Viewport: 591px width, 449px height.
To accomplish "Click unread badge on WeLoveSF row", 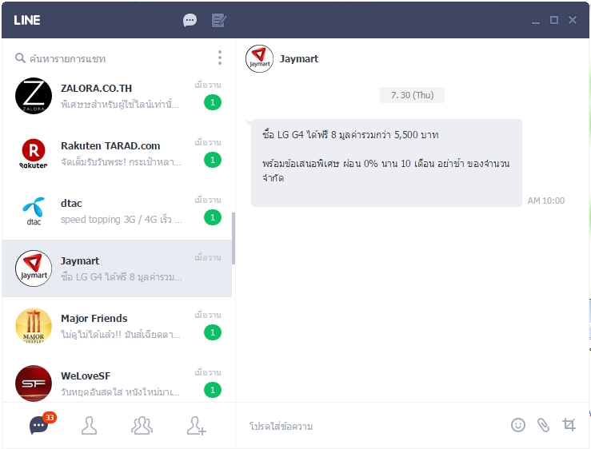I will [x=213, y=390].
